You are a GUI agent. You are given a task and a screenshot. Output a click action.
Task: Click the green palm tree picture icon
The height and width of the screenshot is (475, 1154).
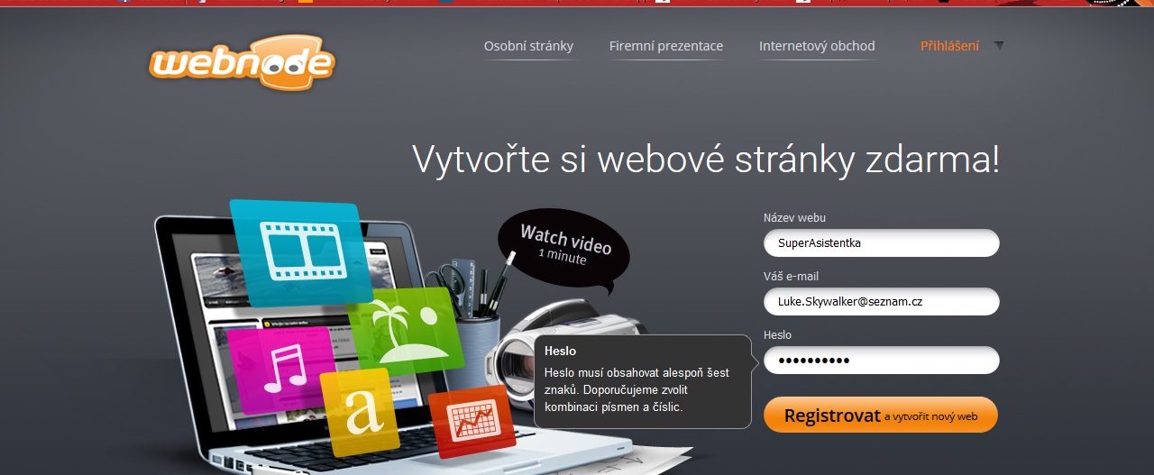(x=407, y=331)
